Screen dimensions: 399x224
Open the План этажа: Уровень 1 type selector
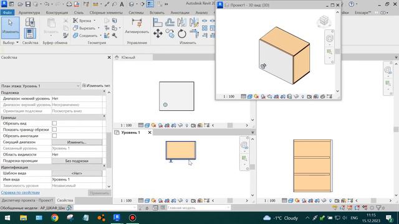(x=41, y=86)
